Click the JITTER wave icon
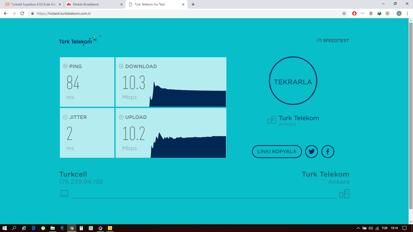The height and width of the screenshot is (232, 413). pyautogui.click(x=65, y=117)
